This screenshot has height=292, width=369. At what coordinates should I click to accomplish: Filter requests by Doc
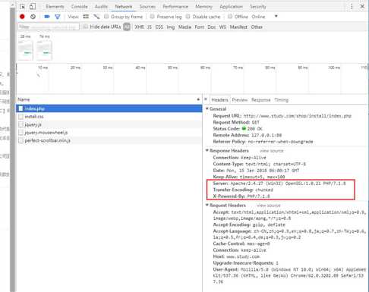[x=212, y=27]
